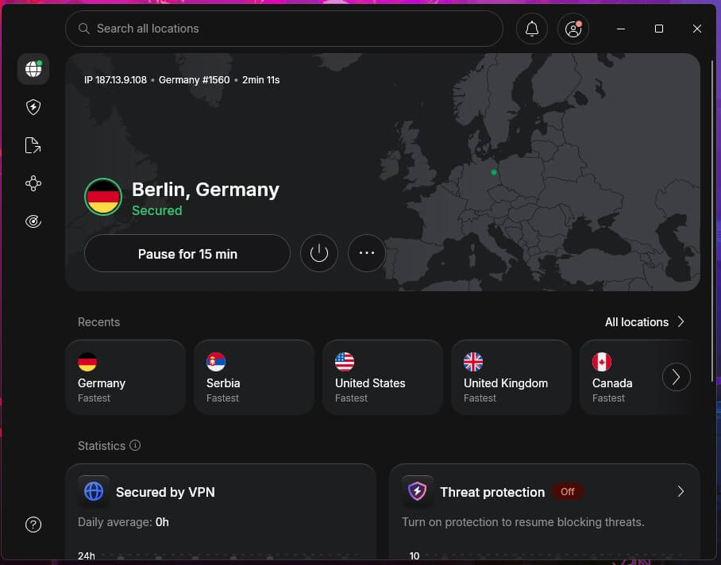Click the Secured status text
The image size is (721, 565).
(x=156, y=210)
